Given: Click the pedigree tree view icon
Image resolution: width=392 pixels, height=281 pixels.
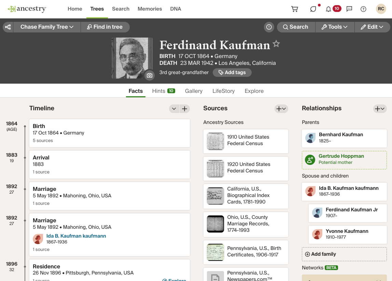Looking at the screenshot, I should coord(8,27).
